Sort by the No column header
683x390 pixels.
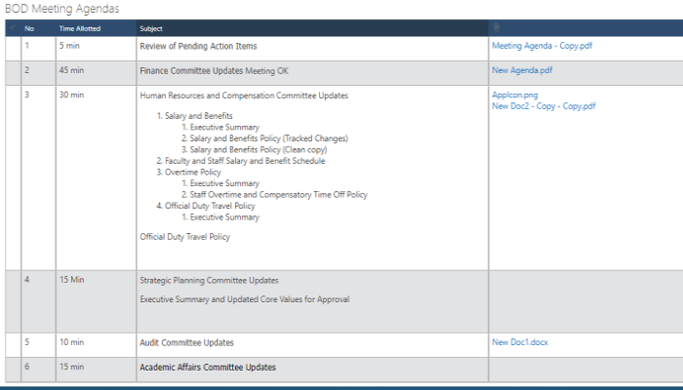pos(29,27)
